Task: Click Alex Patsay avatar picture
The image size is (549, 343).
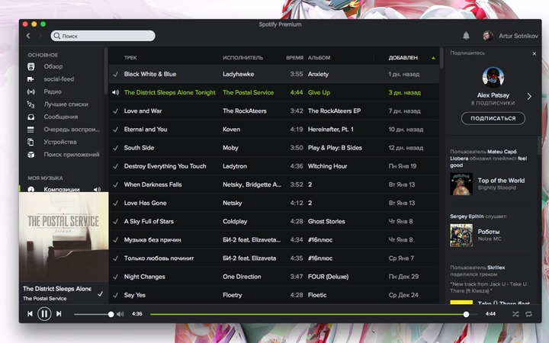Action: [x=493, y=77]
